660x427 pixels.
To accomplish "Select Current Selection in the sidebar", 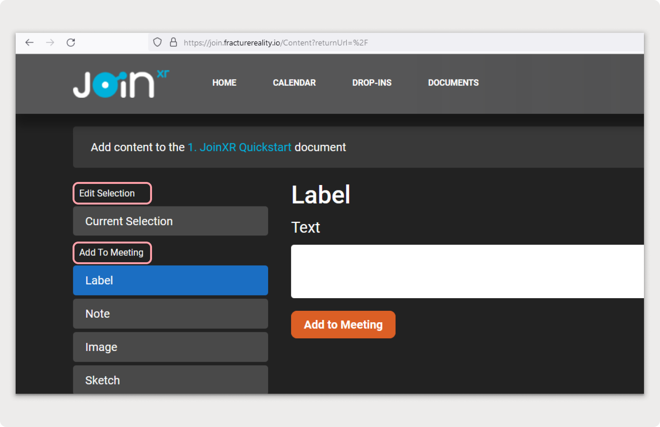I will pyautogui.click(x=170, y=221).
